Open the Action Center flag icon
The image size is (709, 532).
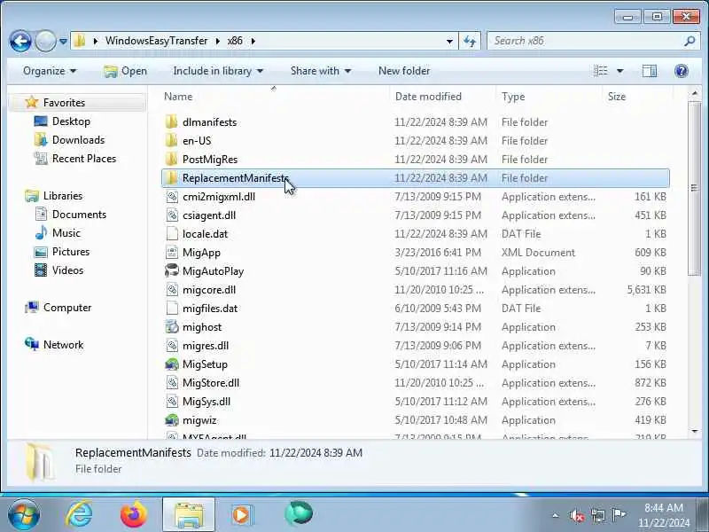[618, 514]
